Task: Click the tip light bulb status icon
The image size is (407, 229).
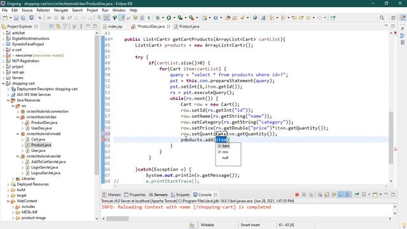Action: pos(404,225)
